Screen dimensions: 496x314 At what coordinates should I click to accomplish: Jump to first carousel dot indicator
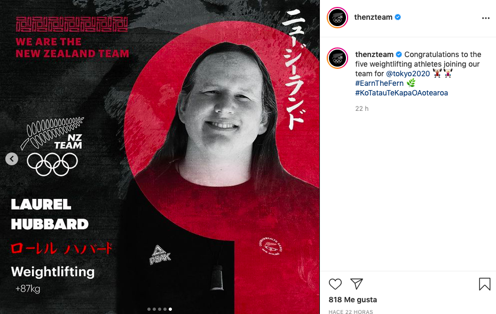pos(149,309)
